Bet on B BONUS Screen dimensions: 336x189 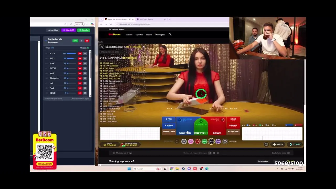pyautogui.click(x=233, y=126)
